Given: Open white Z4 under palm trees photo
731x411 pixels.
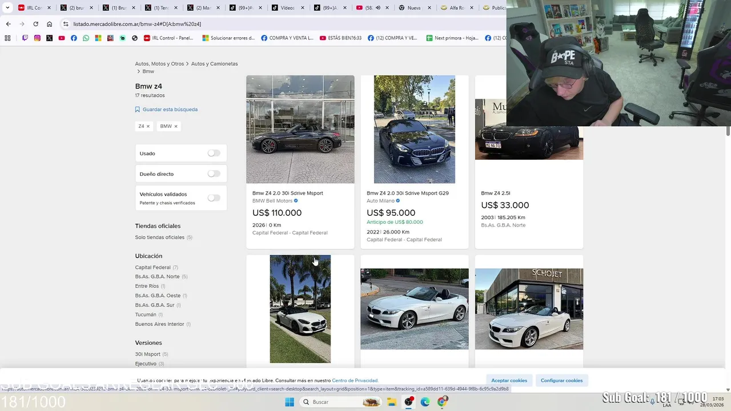Looking at the screenshot, I should coord(300,309).
